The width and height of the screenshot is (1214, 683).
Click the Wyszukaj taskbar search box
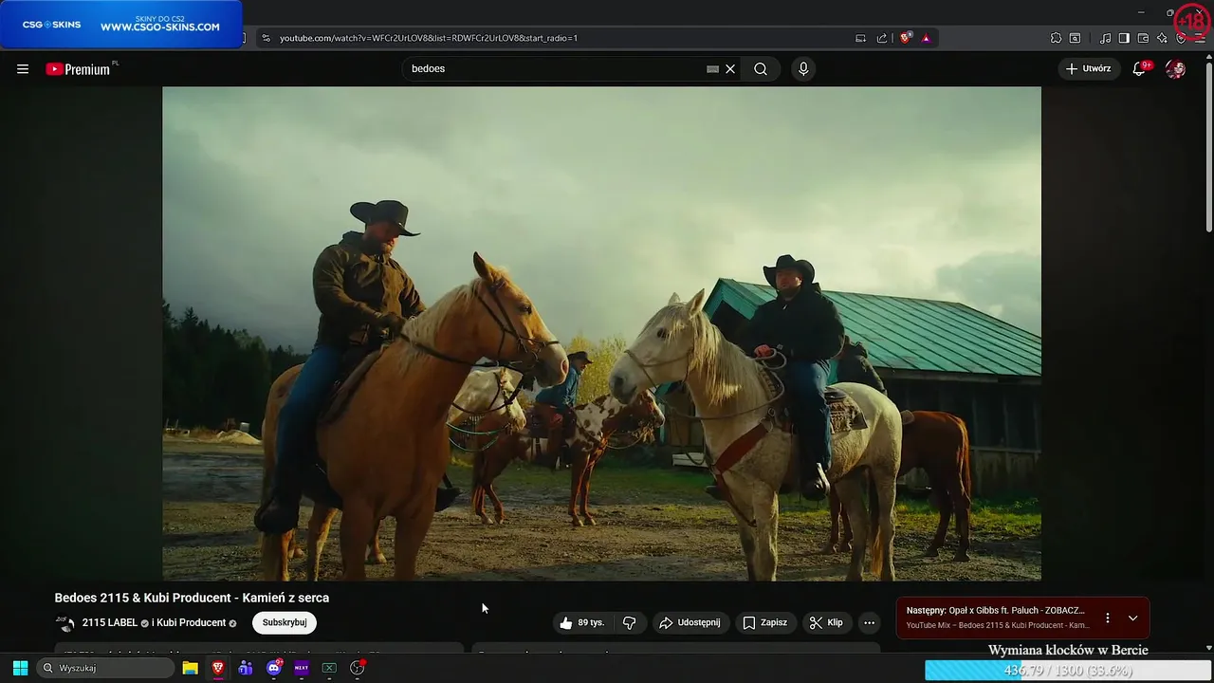click(106, 668)
